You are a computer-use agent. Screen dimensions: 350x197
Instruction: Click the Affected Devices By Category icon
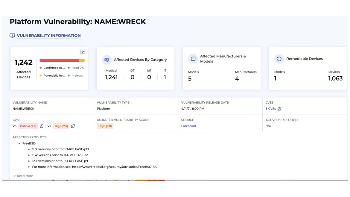click(107, 60)
